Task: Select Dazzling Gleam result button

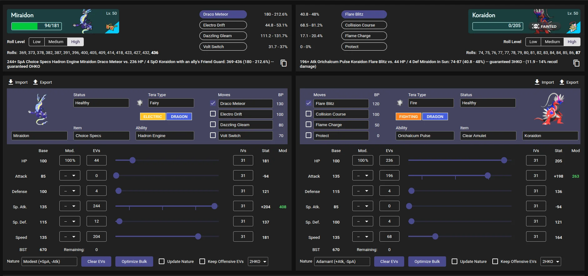Action: tap(223, 36)
